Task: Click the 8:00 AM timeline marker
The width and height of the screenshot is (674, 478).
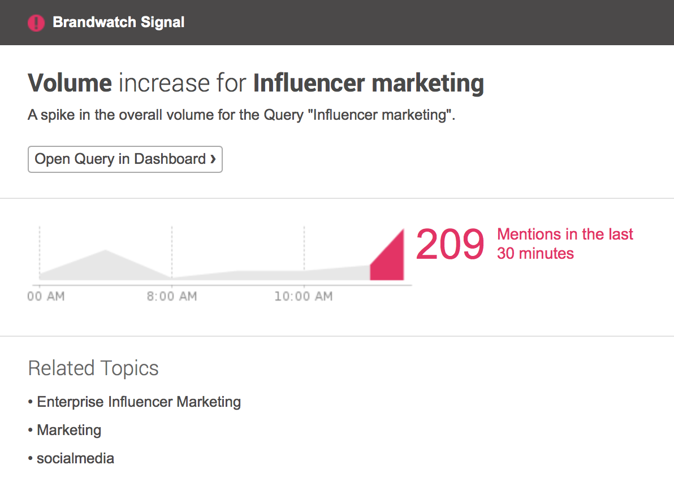Action: [x=171, y=296]
